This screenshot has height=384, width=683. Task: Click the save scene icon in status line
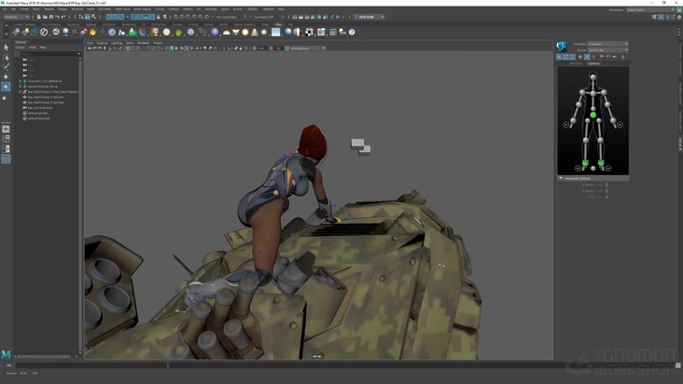51,17
